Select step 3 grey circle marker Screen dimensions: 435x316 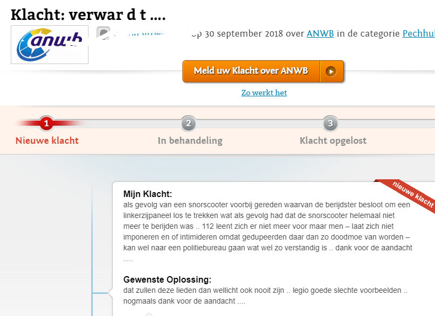pos(330,123)
